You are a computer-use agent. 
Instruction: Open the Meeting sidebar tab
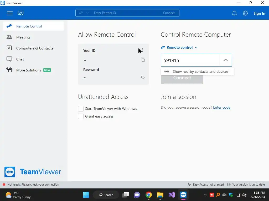tap(33, 37)
